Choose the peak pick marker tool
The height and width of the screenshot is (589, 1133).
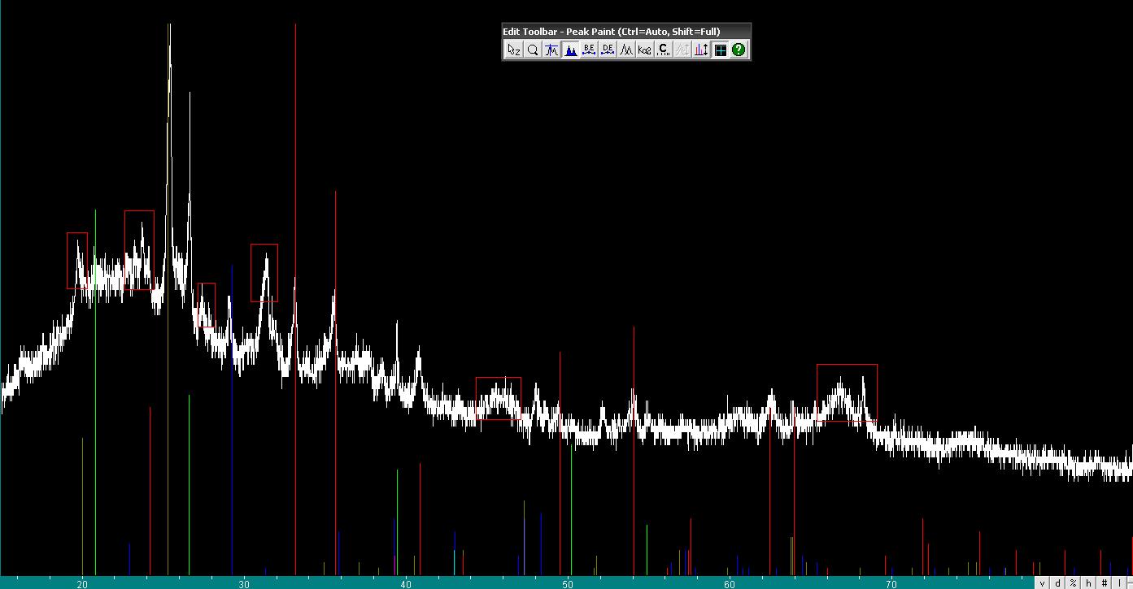pos(551,50)
